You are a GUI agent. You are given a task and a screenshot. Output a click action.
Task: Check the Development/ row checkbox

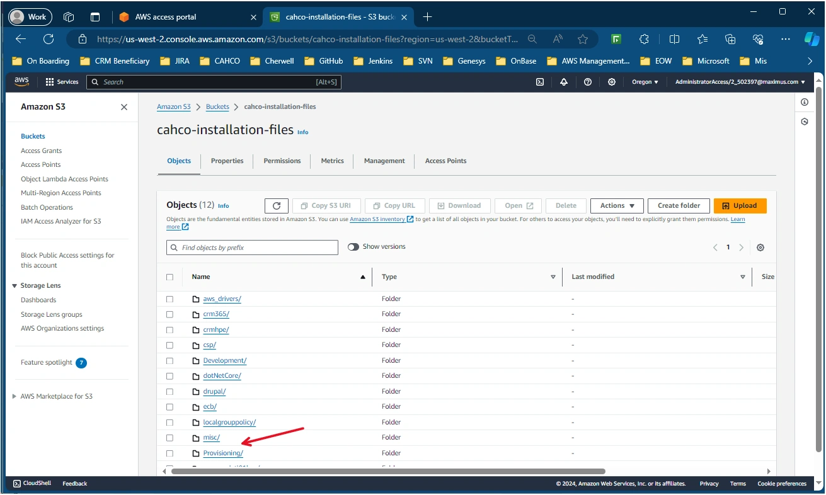coord(169,361)
